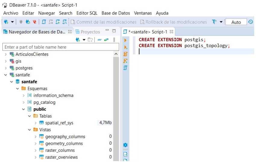Collapse the Tablas folder
This screenshot has height=162, width=256.
click(29, 116)
